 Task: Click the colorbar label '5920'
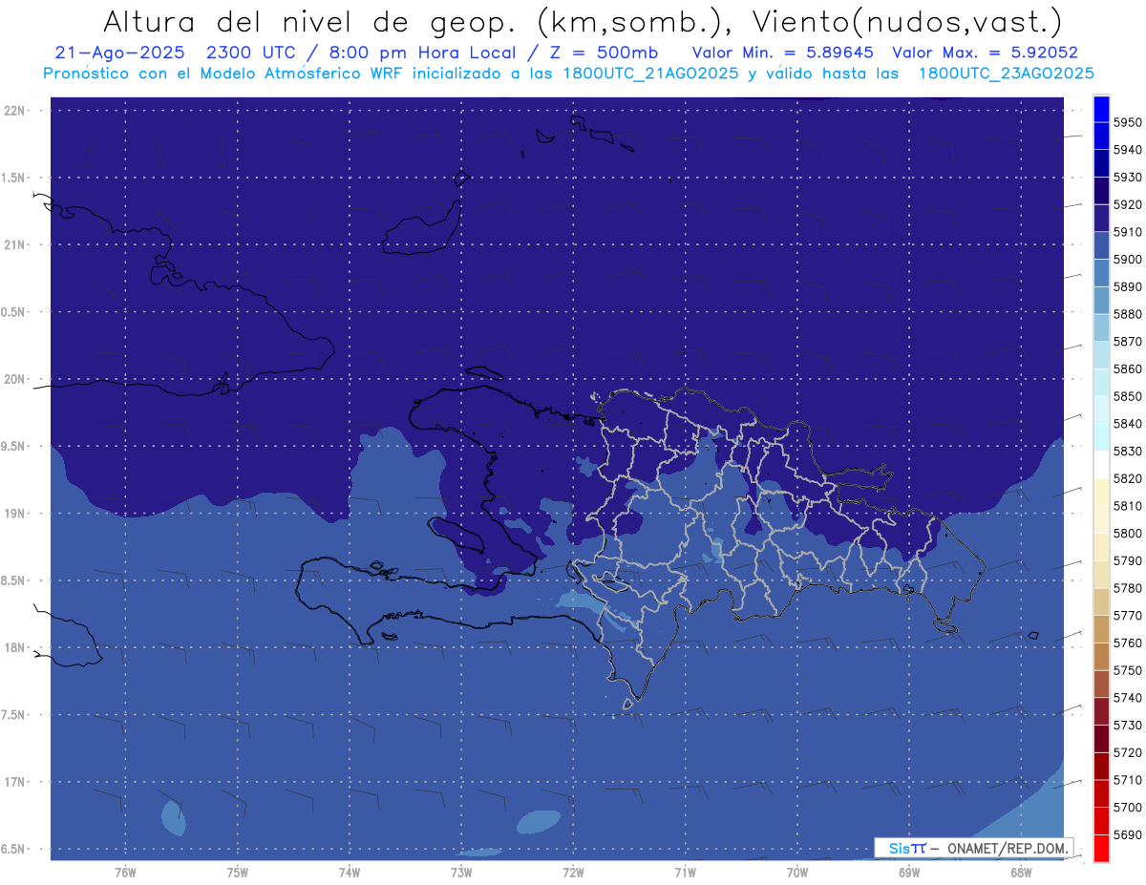pyautogui.click(x=1126, y=204)
